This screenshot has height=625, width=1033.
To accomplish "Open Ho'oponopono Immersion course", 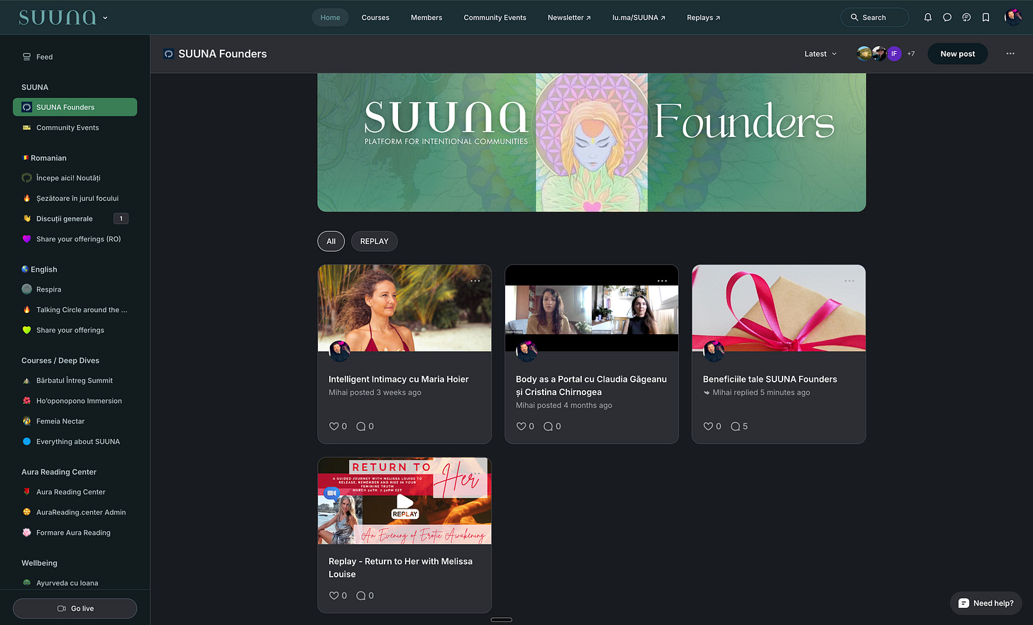I will (74, 401).
